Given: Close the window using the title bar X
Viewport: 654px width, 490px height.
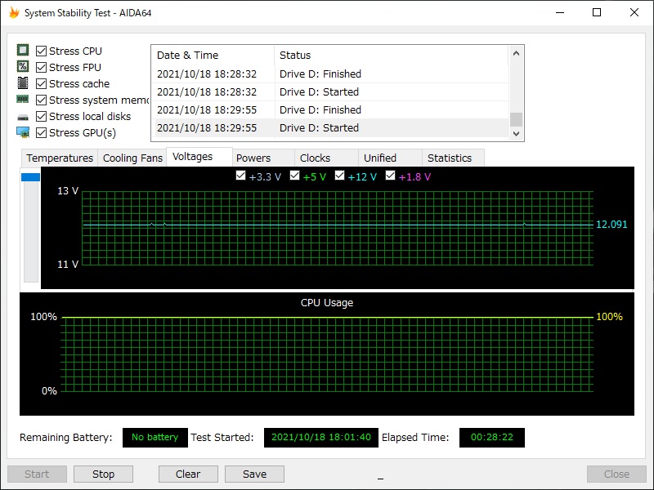Looking at the screenshot, I should coord(634,12).
